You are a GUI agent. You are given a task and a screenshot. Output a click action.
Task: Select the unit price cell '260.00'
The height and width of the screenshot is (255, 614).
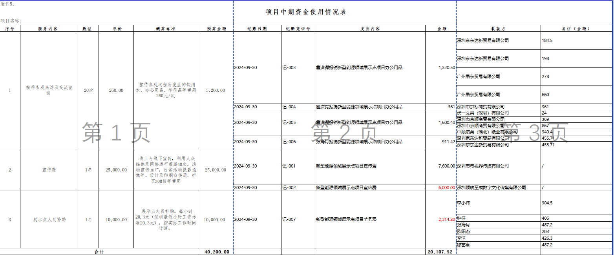(x=116, y=90)
